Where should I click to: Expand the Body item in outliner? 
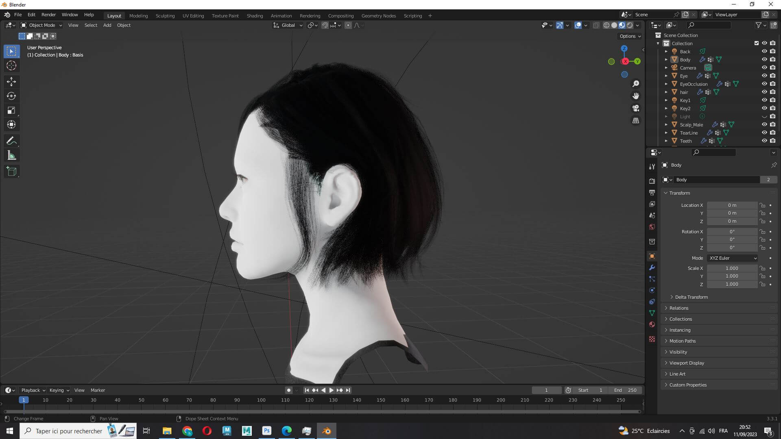(x=666, y=59)
